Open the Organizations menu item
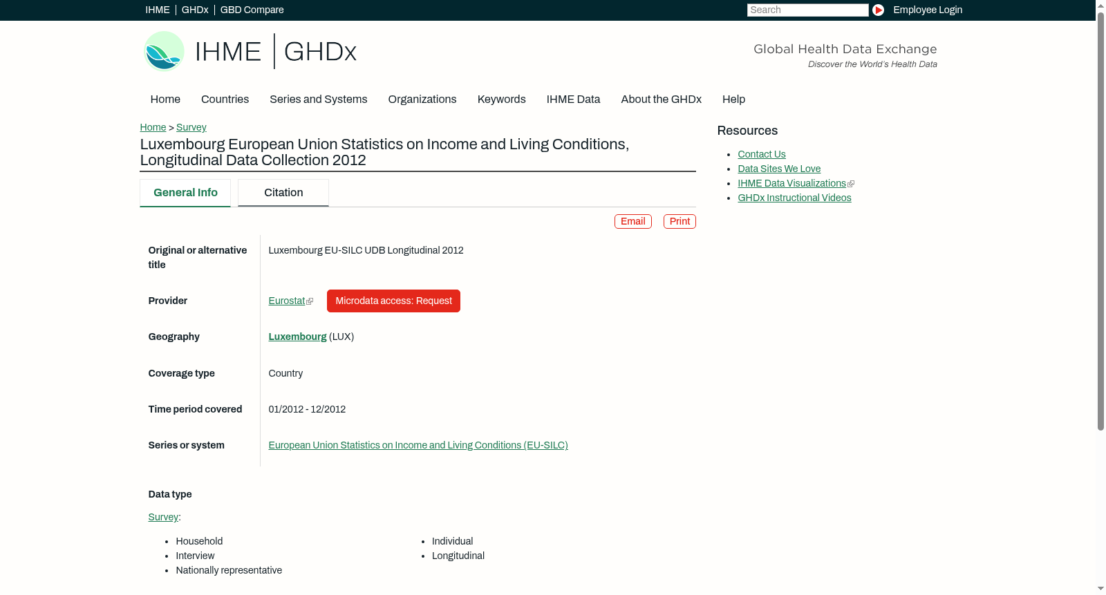 422,100
